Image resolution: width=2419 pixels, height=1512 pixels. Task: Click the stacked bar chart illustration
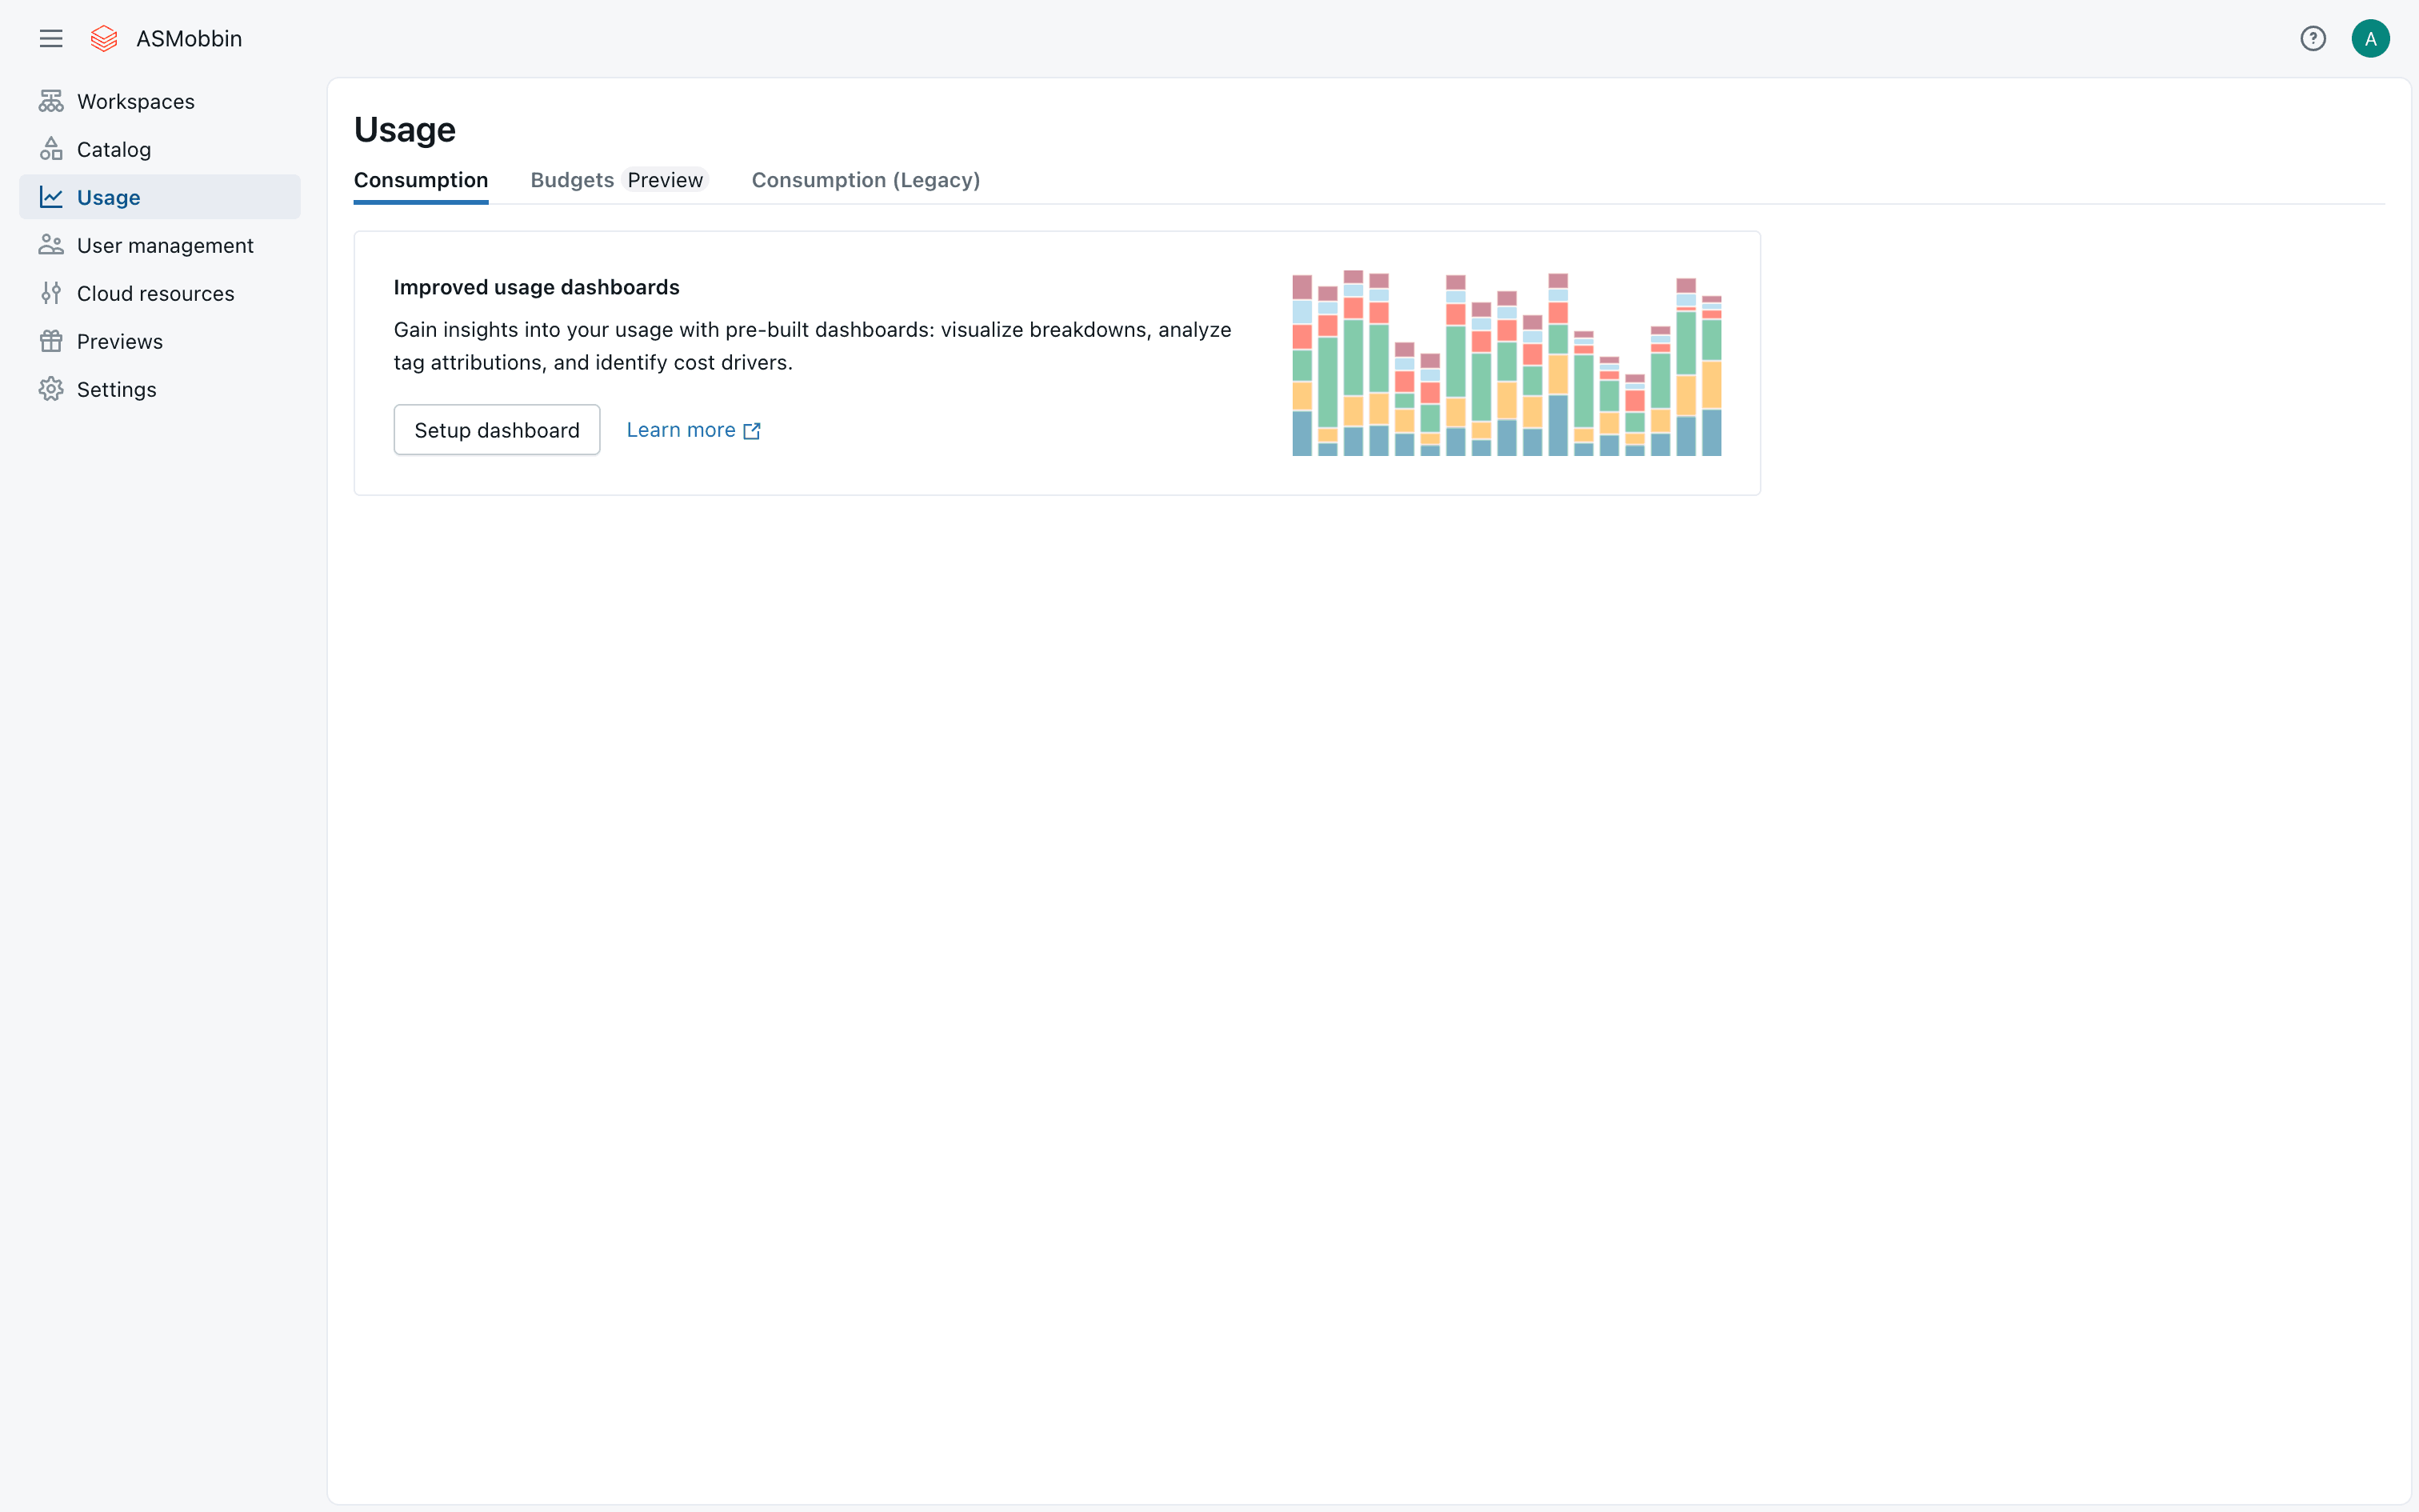(1506, 363)
